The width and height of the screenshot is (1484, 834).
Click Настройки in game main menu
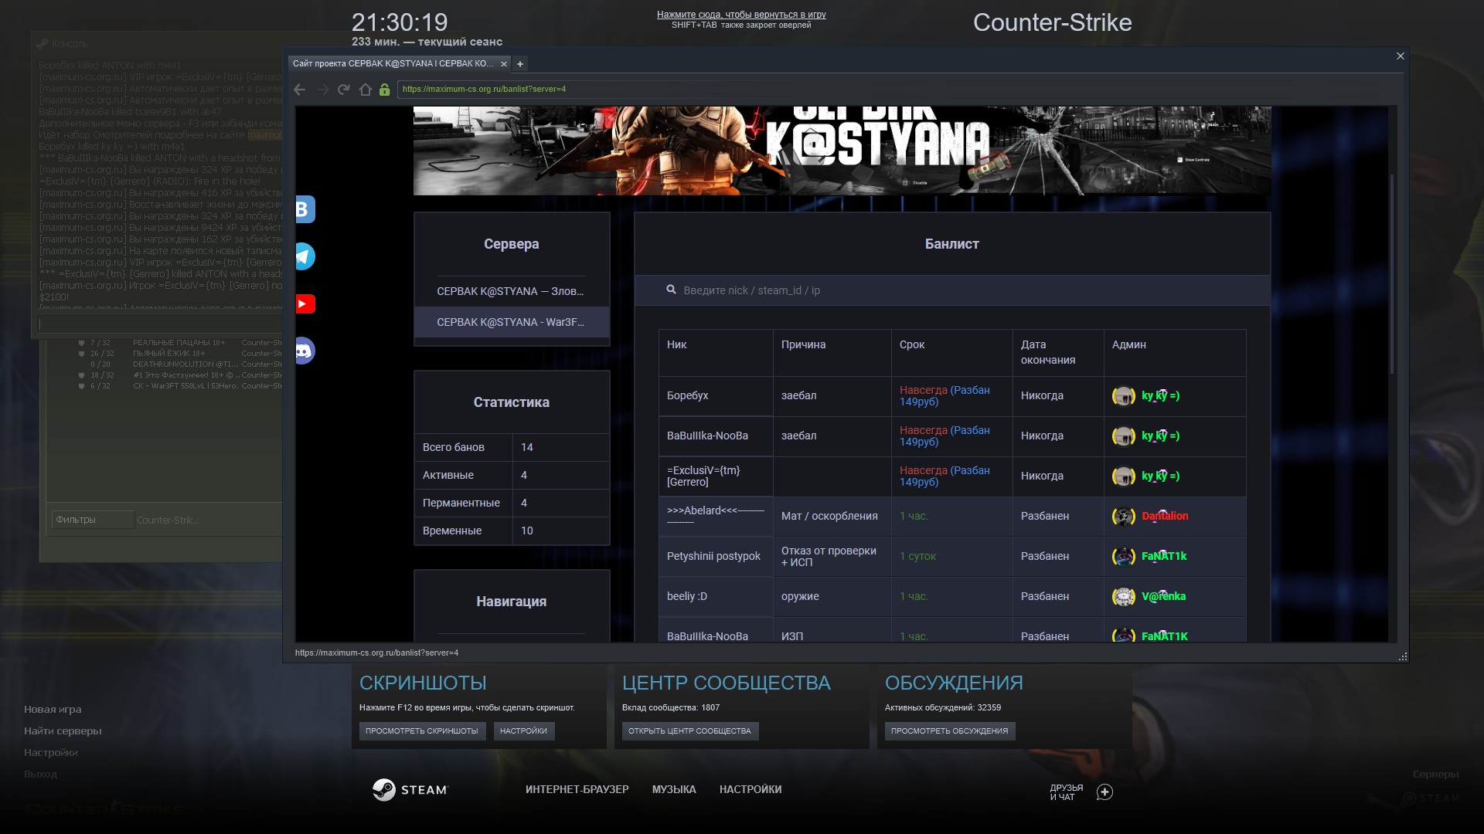(51, 752)
